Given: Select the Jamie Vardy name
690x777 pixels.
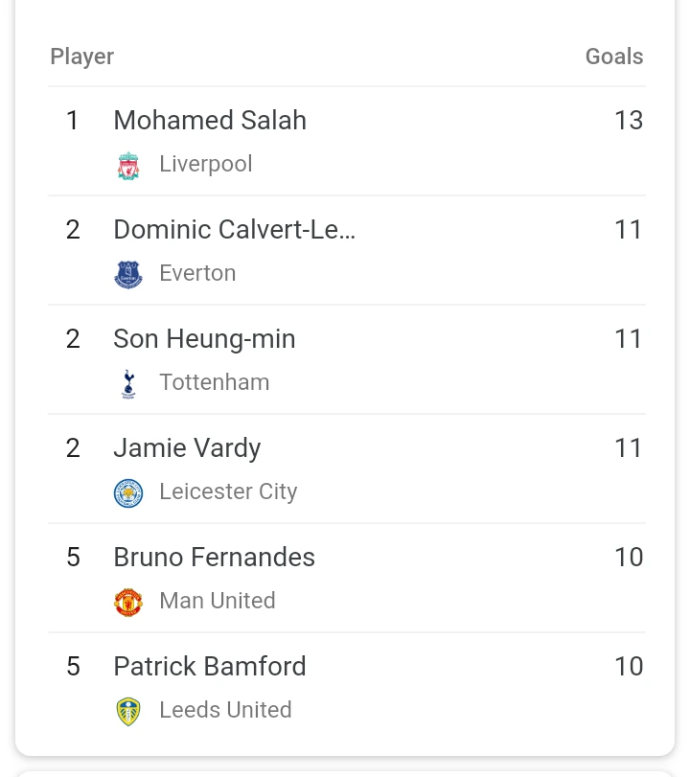Looking at the screenshot, I should 187,448.
